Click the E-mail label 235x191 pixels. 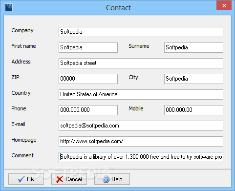tap(18, 124)
